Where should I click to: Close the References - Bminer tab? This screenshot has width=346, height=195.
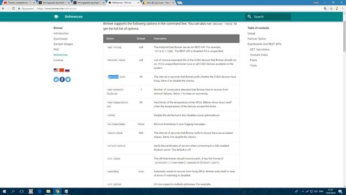138,3
